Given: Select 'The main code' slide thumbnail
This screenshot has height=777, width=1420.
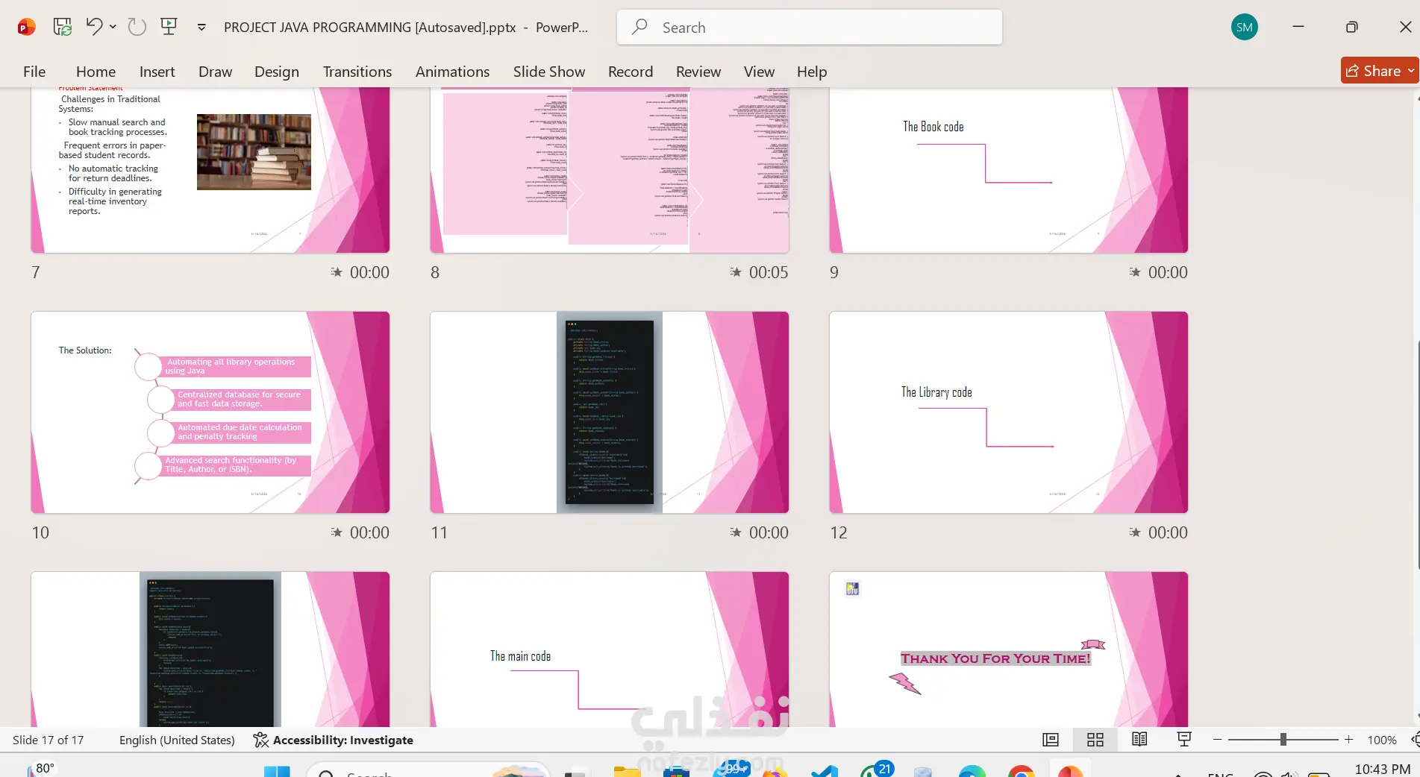Looking at the screenshot, I should point(610,649).
